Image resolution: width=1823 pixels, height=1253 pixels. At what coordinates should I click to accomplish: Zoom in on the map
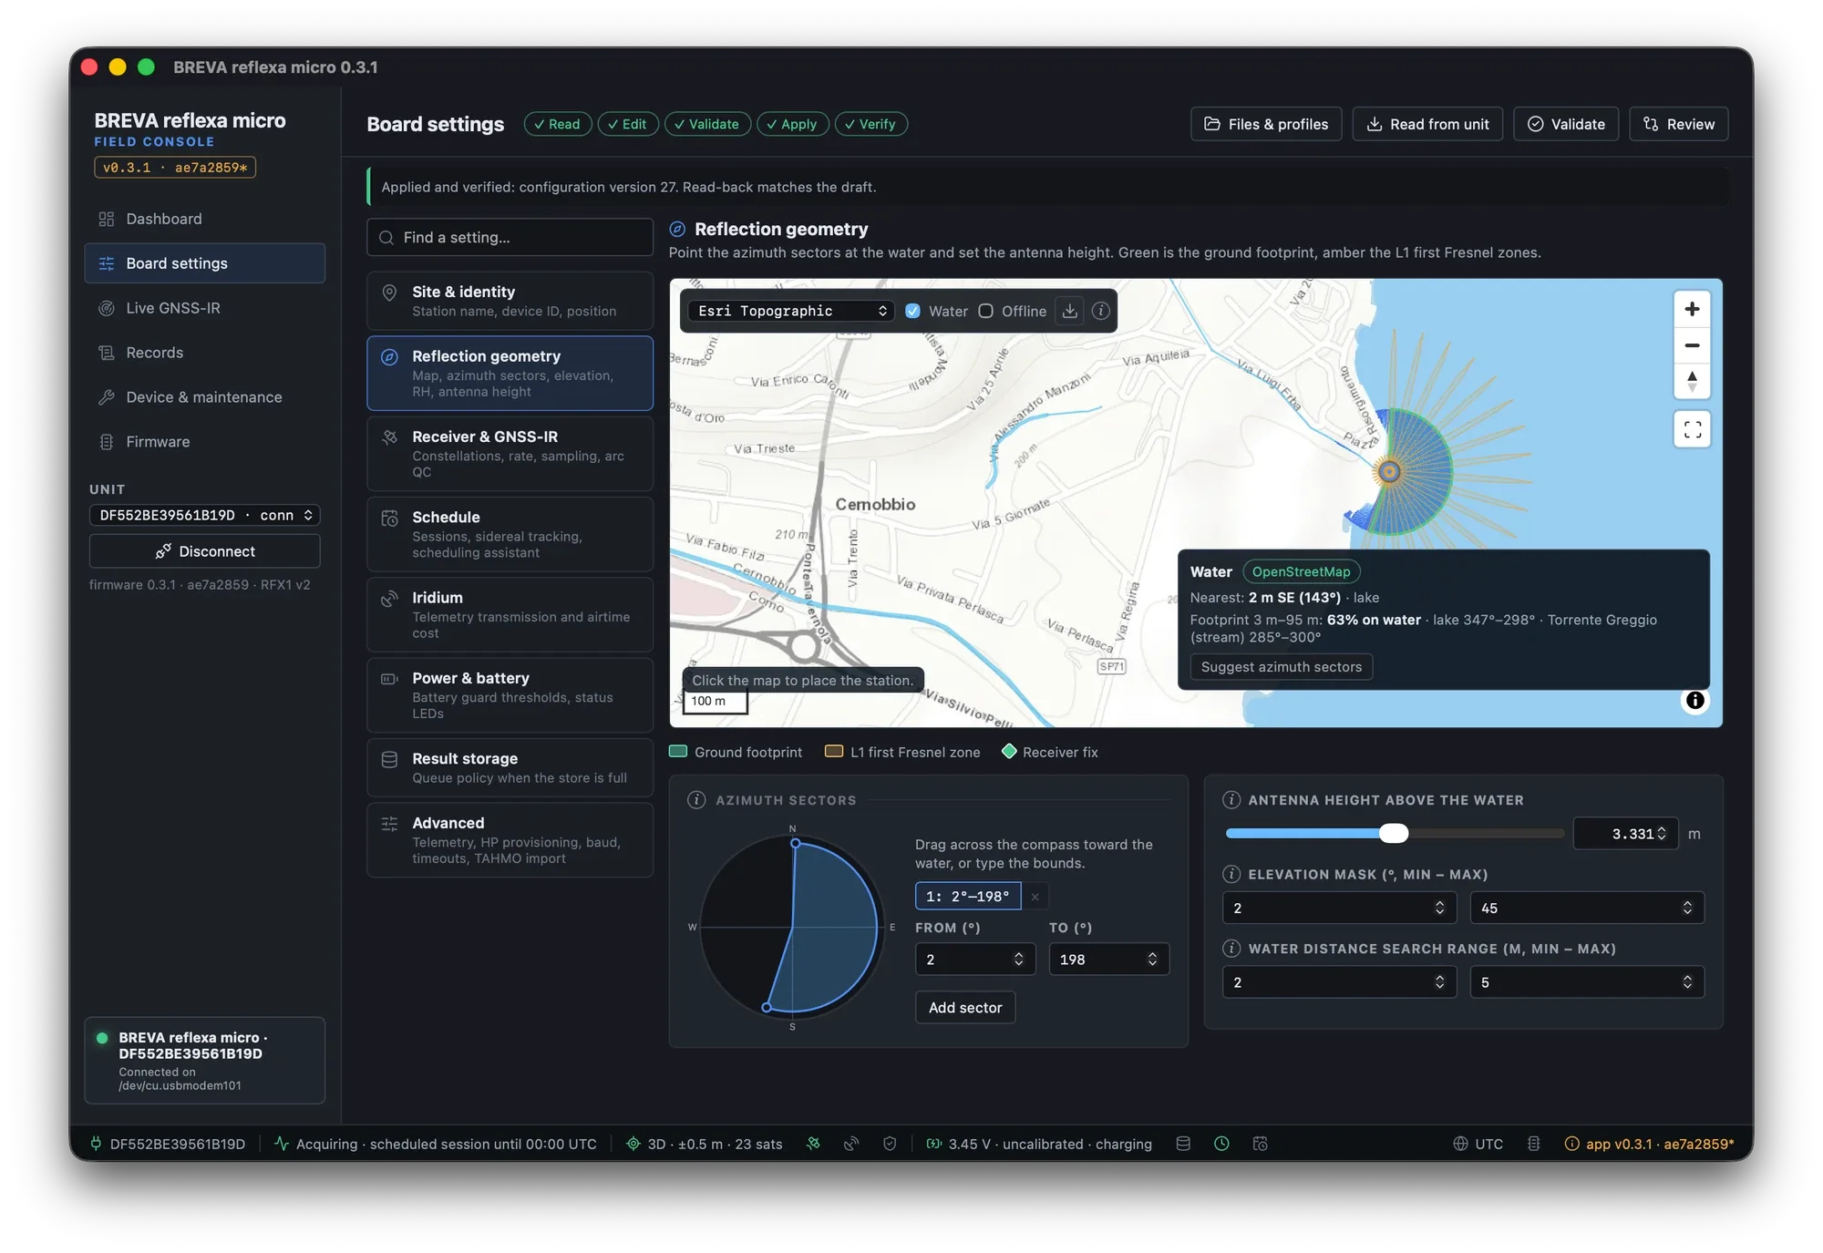click(1692, 309)
